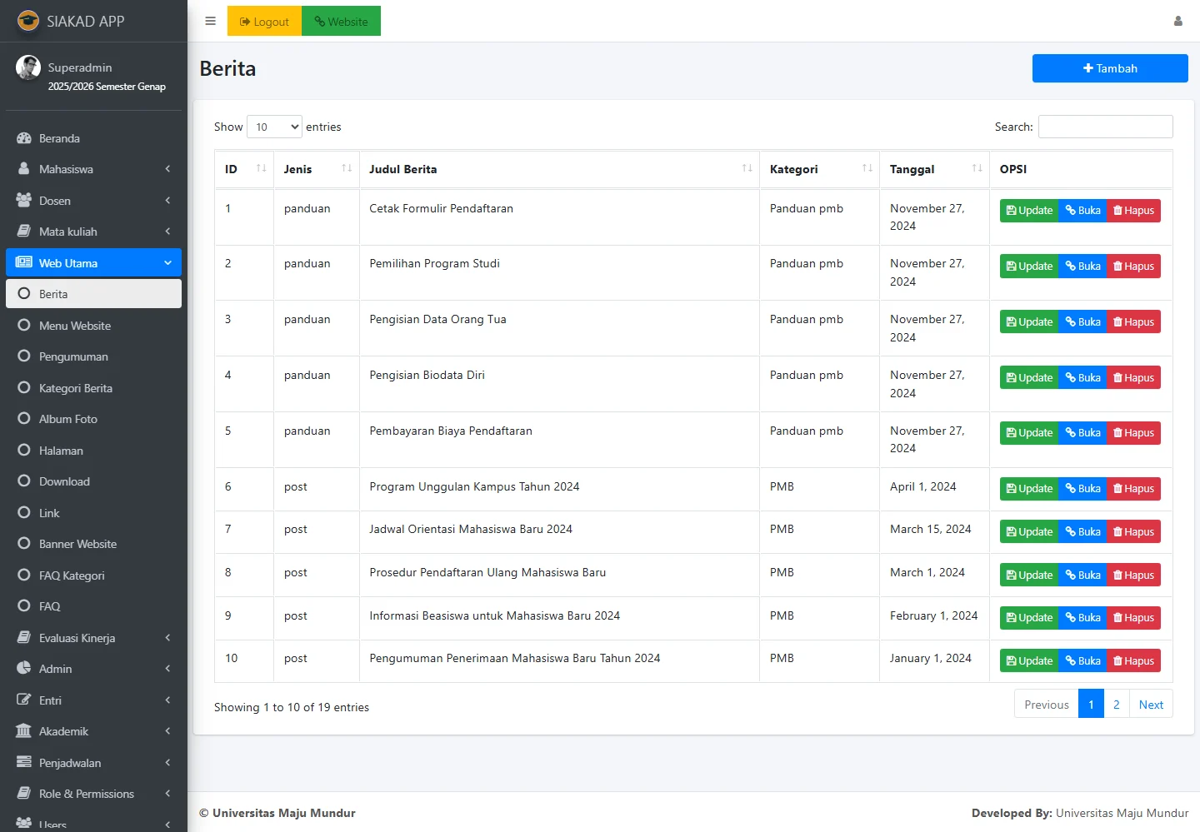Viewport: 1200px width, 832px height.
Task: Open the Beranda dashboard icon
Action: (24, 138)
